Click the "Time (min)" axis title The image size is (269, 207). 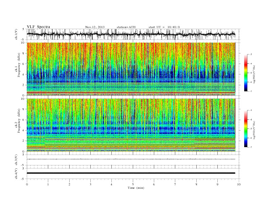[x=136, y=188]
